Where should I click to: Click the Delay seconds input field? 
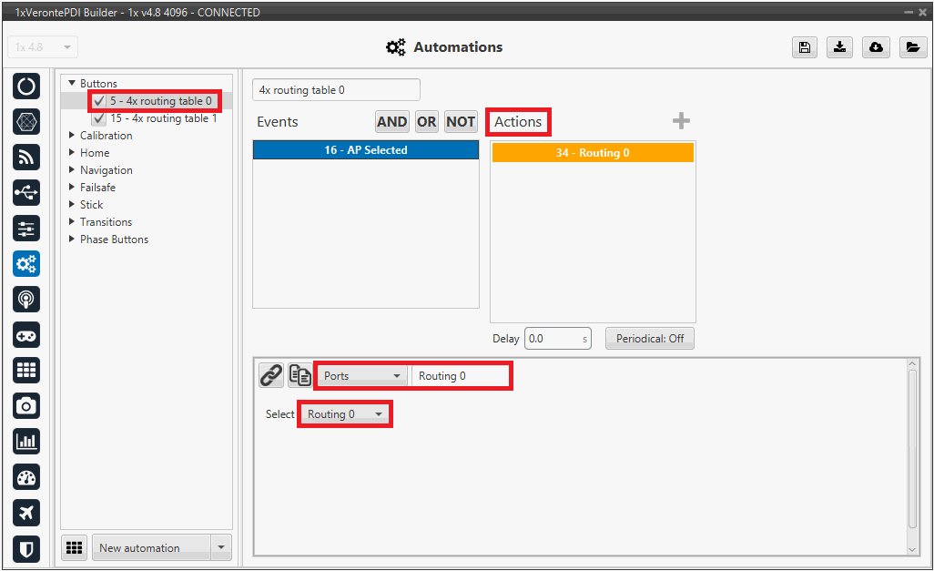click(x=553, y=339)
